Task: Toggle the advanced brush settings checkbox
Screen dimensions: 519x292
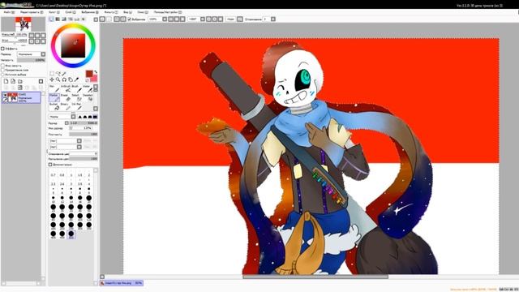Action: (x=50, y=164)
